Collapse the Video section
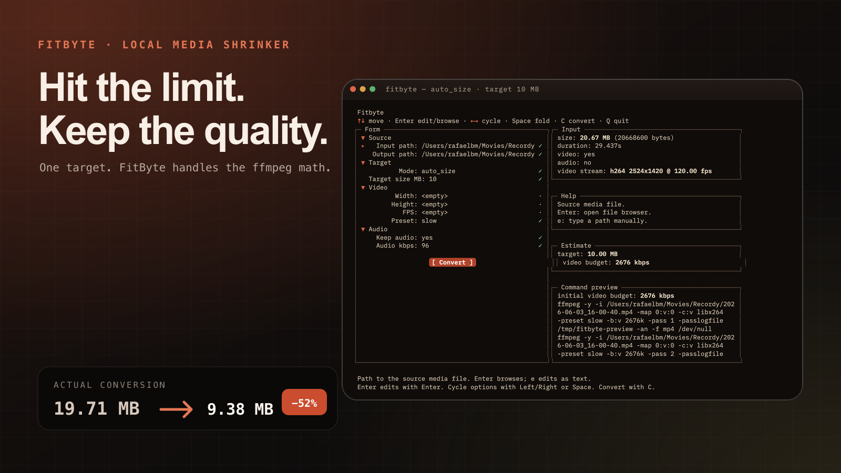The image size is (841, 473). pos(363,188)
